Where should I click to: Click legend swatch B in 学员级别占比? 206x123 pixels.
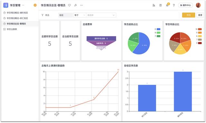(x=158, y=33)
